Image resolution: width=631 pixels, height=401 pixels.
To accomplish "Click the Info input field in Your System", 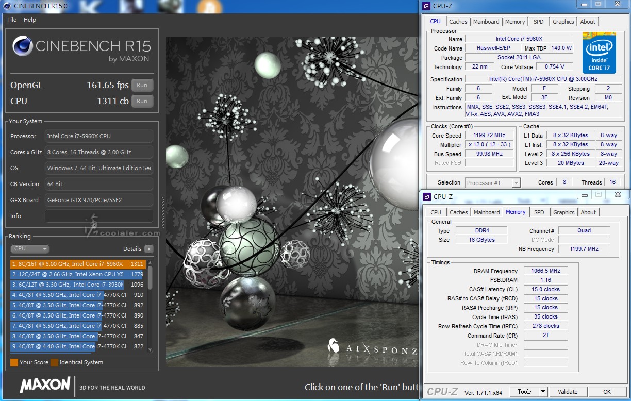I will (99, 216).
